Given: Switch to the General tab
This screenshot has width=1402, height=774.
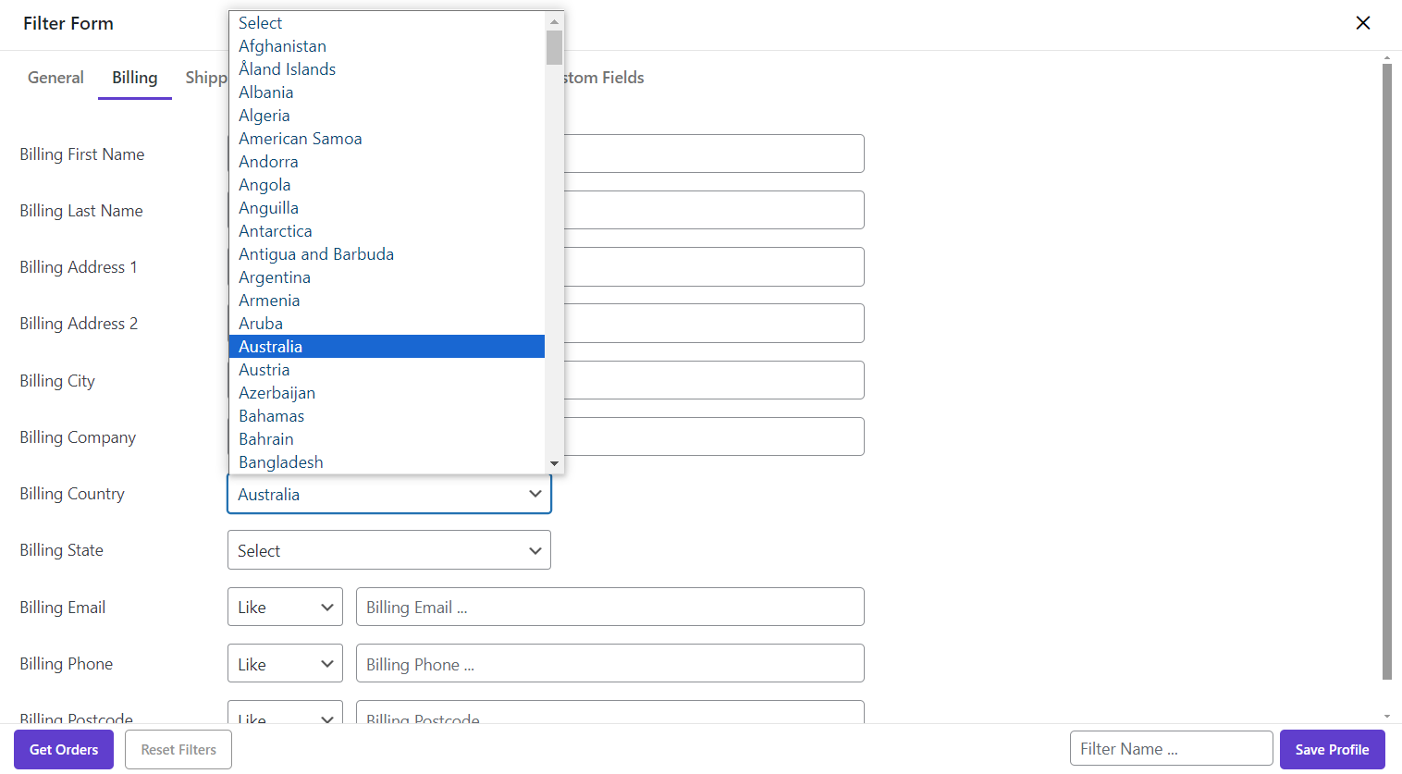Looking at the screenshot, I should [55, 78].
